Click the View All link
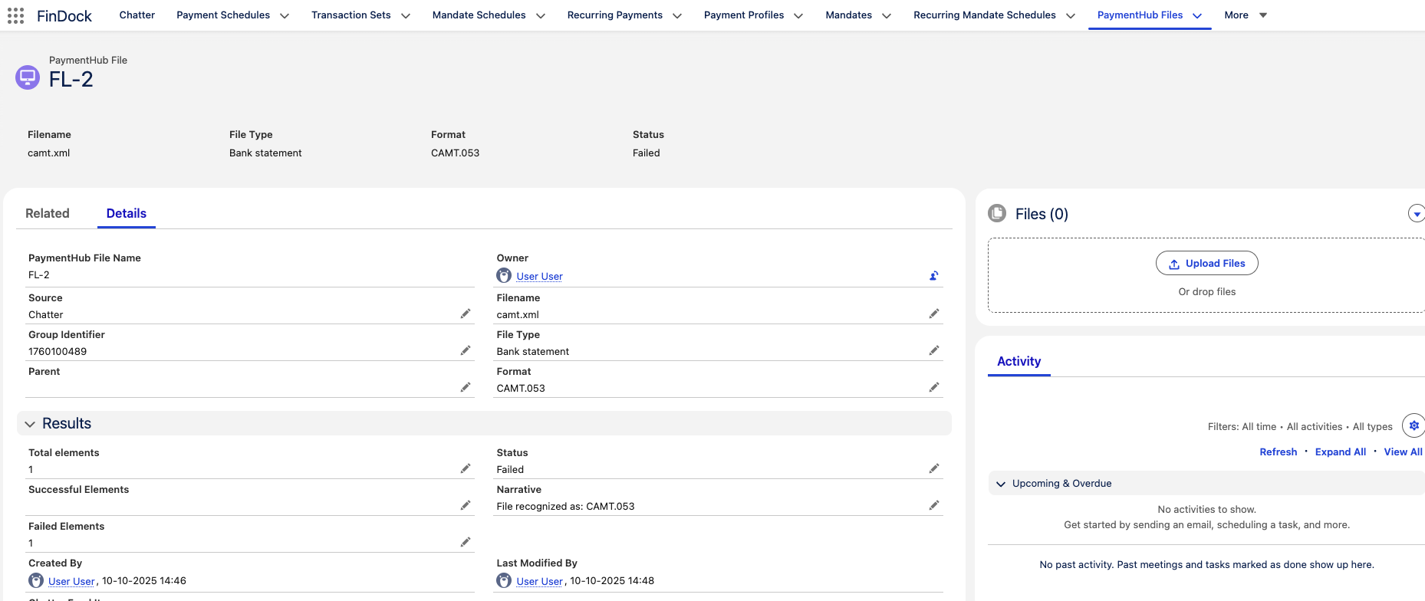The image size is (1425, 601). (x=1403, y=452)
